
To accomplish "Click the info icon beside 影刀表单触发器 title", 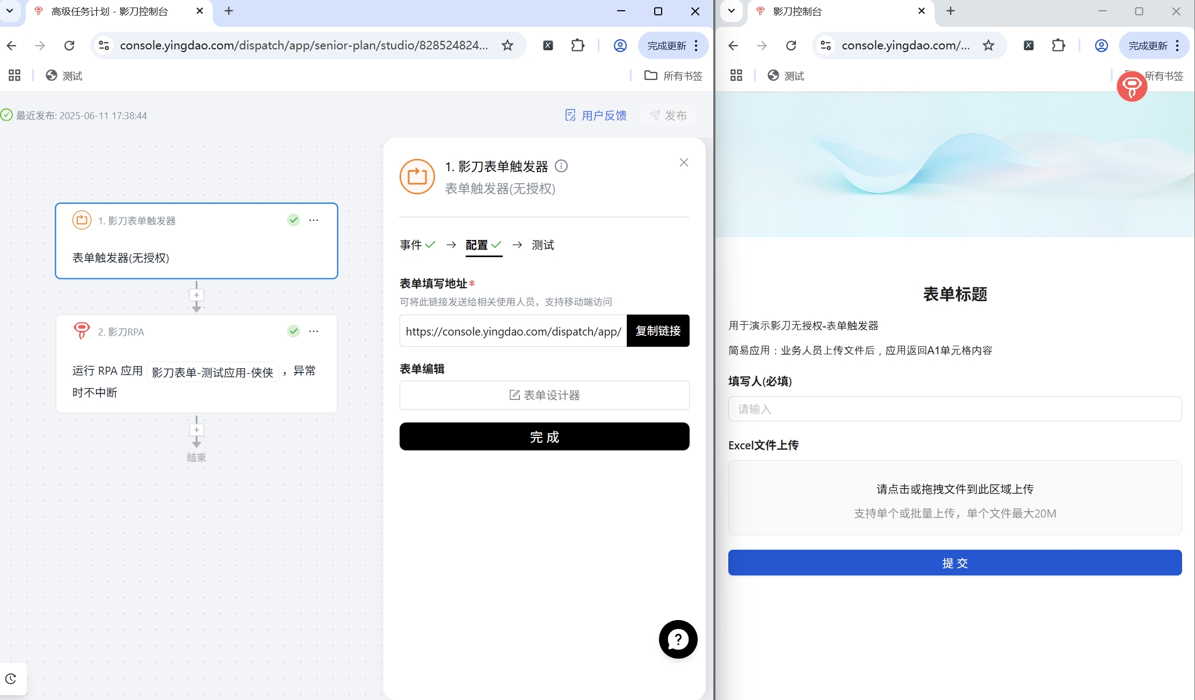I will pos(561,166).
